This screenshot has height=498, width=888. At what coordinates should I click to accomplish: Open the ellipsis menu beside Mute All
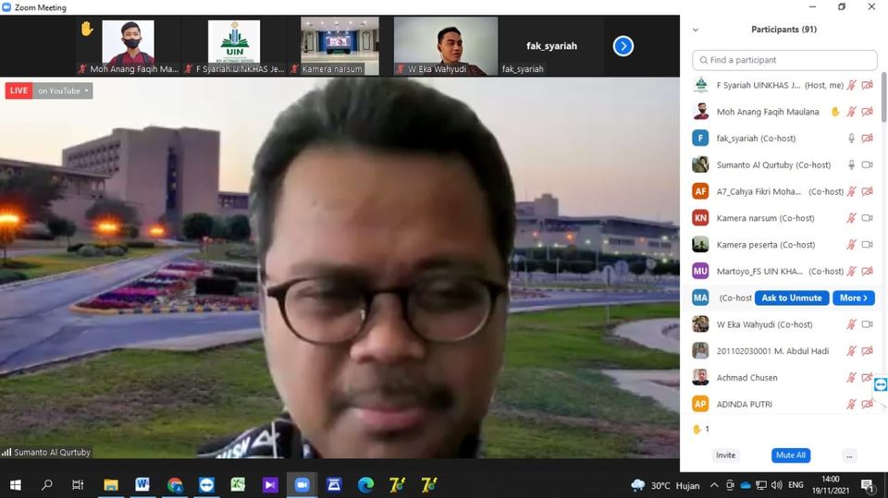[849, 455]
